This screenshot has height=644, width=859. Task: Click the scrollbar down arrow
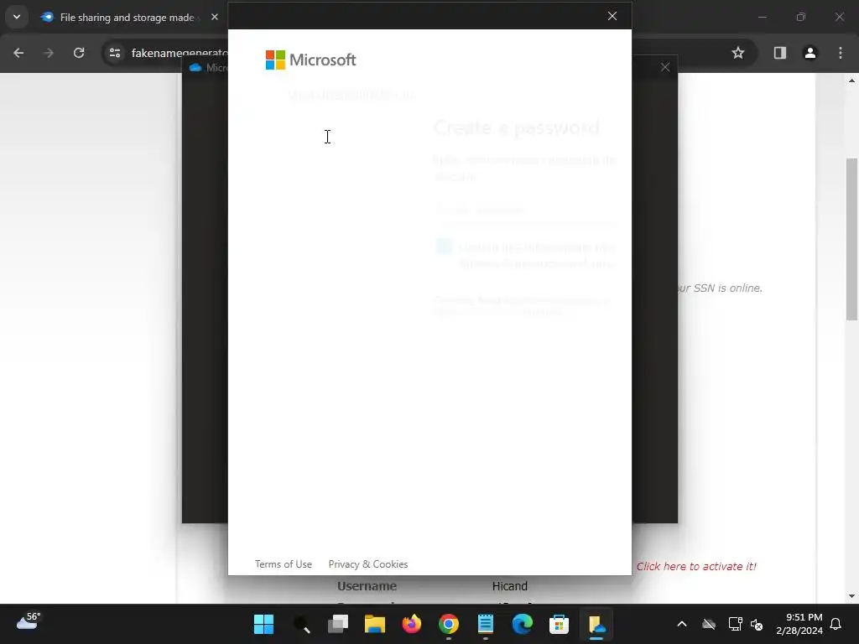(852, 596)
